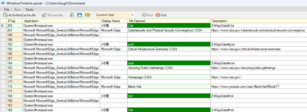Click the toolbar drag grip handle
This screenshot has height=112, width=307.
(x=1, y=15)
